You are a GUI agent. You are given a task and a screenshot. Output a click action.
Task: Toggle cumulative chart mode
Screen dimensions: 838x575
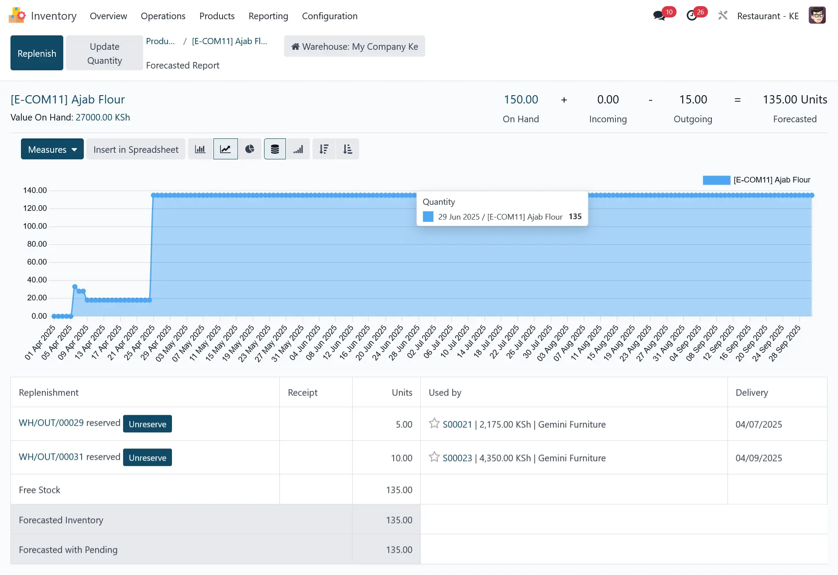click(x=298, y=149)
